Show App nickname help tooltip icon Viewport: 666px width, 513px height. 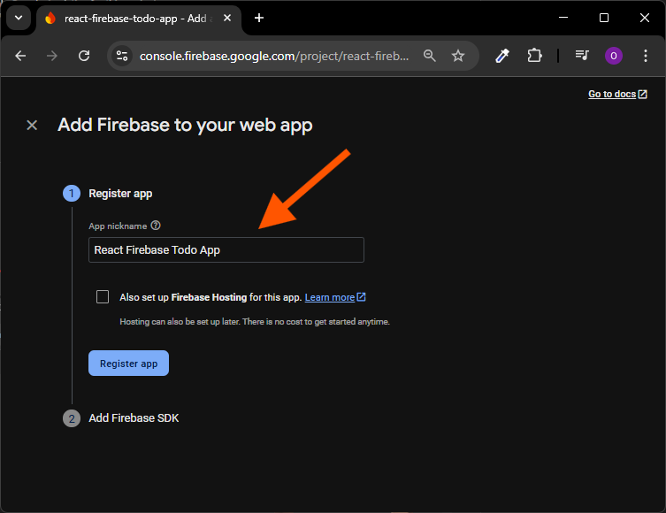pos(156,226)
